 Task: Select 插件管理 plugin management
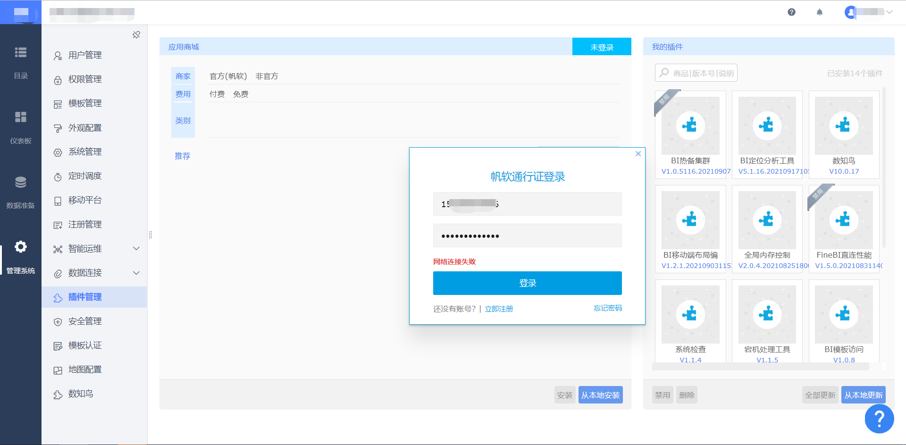pos(94,297)
